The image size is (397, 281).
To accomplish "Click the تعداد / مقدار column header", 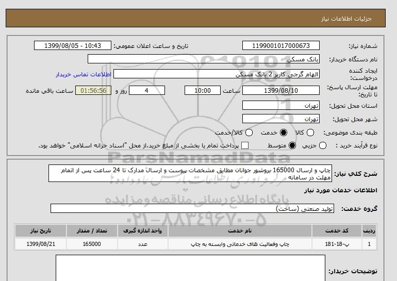I will pos(92,230).
